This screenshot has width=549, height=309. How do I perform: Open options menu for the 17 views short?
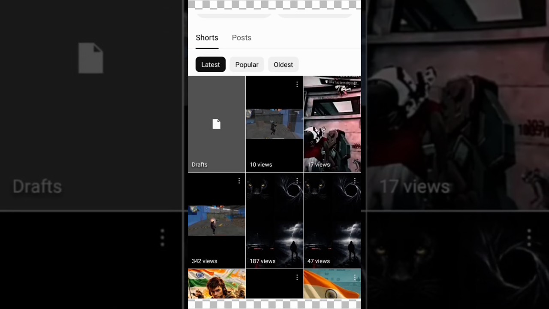[x=355, y=85]
